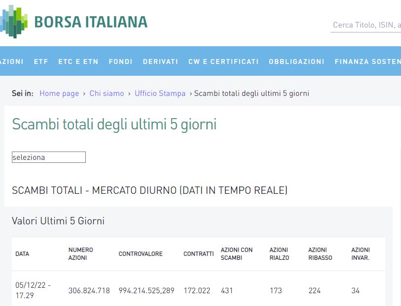Follow the 'Chi siamo' breadcrumb link
401x306 pixels.
107,93
